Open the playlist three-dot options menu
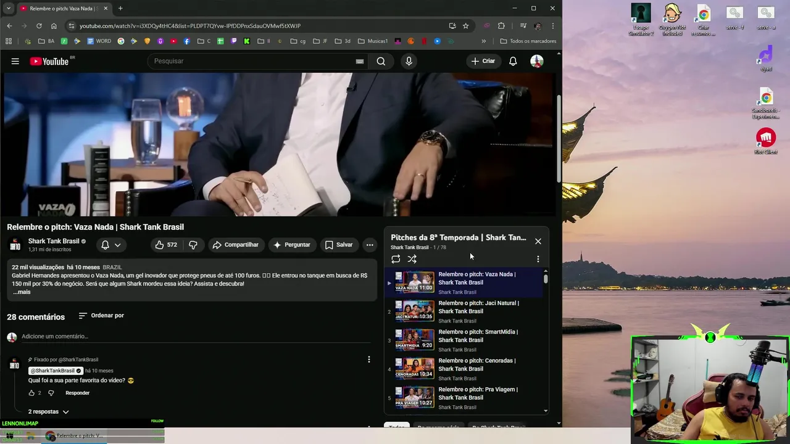The width and height of the screenshot is (790, 444). click(x=538, y=259)
